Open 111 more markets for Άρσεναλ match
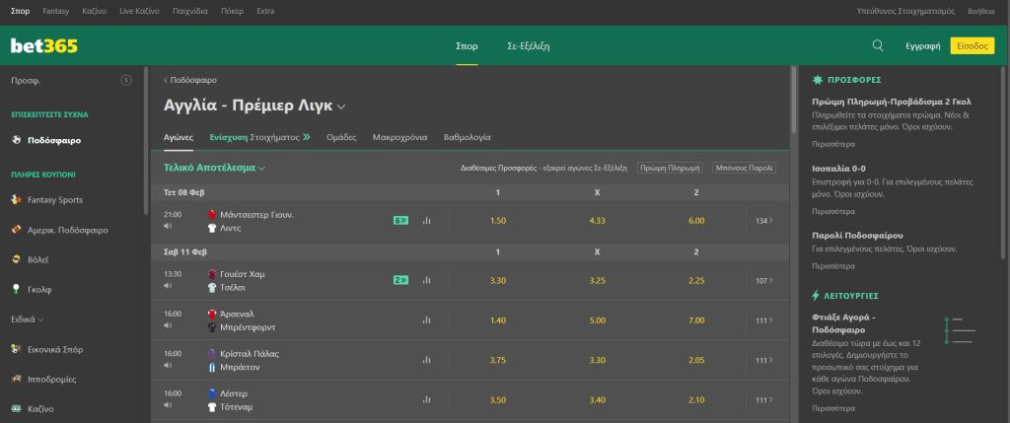 click(764, 320)
